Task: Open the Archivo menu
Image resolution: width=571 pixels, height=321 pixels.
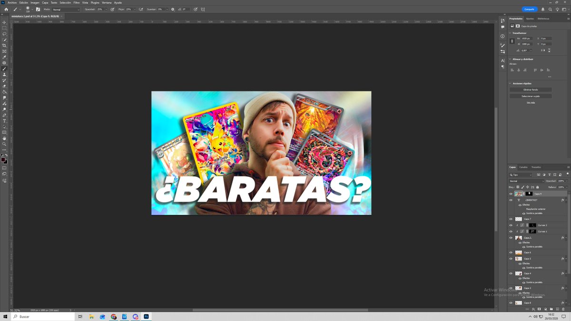Action: tap(12, 2)
